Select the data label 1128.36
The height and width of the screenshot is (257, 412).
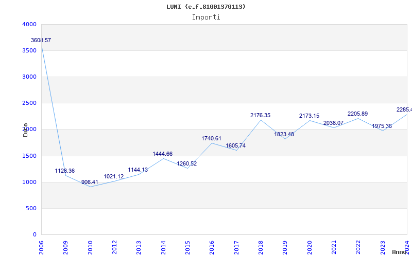[x=65, y=171]
